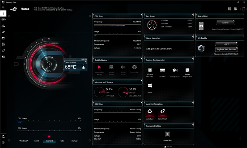Expand the AniMe Matrix panel corner
This screenshot has height=148, width=247.
point(141,59)
